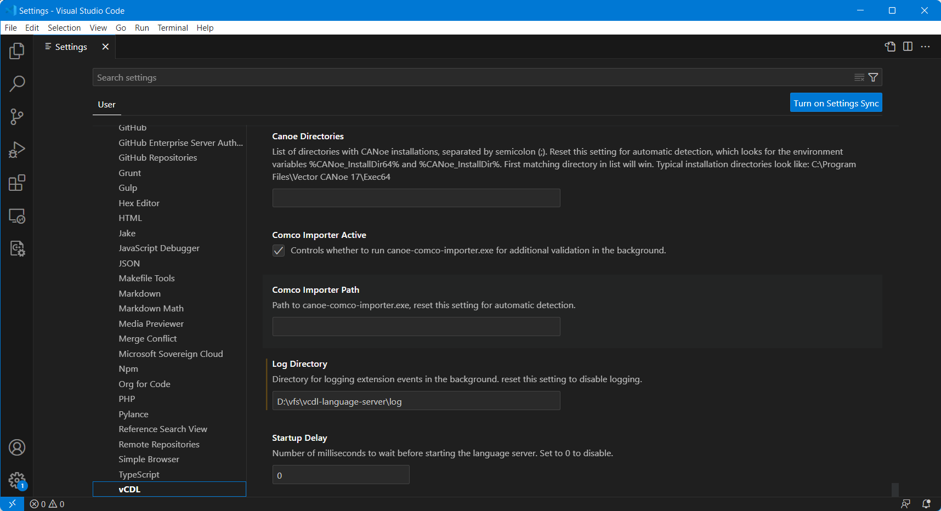Select Grunt in settings tree

pyautogui.click(x=130, y=173)
